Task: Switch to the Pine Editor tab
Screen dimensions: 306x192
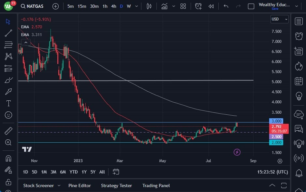Action: coord(80,186)
